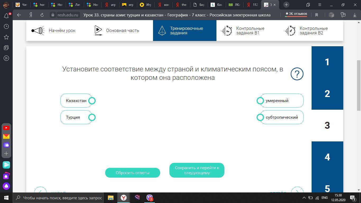Click the question mark help icon

tap(297, 74)
